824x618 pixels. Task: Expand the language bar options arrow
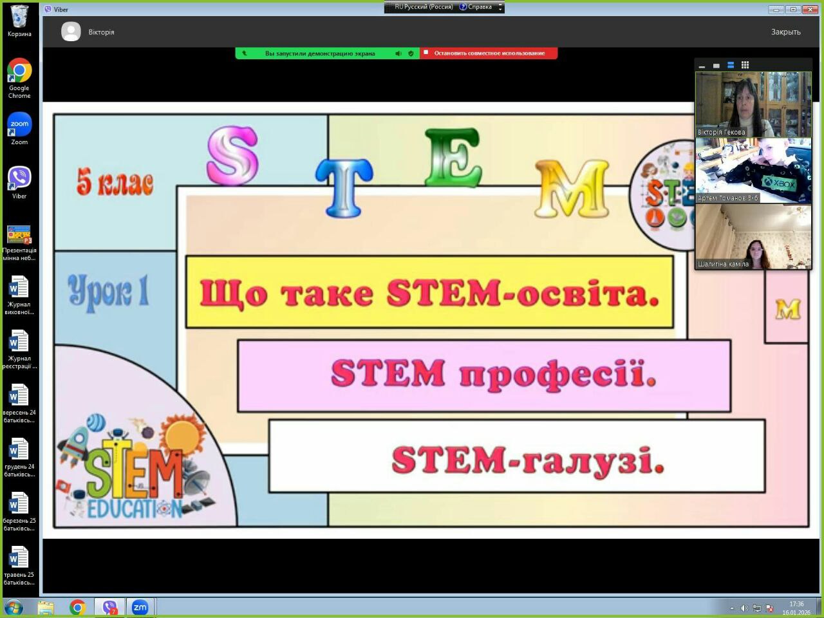pos(500,7)
